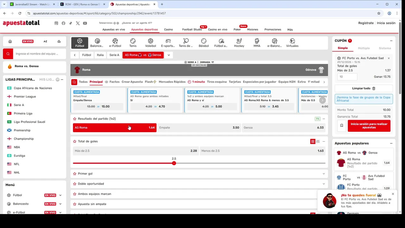Switch Total de goles to slider view
Viewport: 405px width, 228px height.
(318, 142)
